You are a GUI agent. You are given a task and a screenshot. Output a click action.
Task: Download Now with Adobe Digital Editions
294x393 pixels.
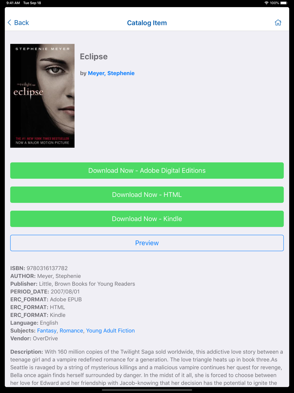point(147,171)
